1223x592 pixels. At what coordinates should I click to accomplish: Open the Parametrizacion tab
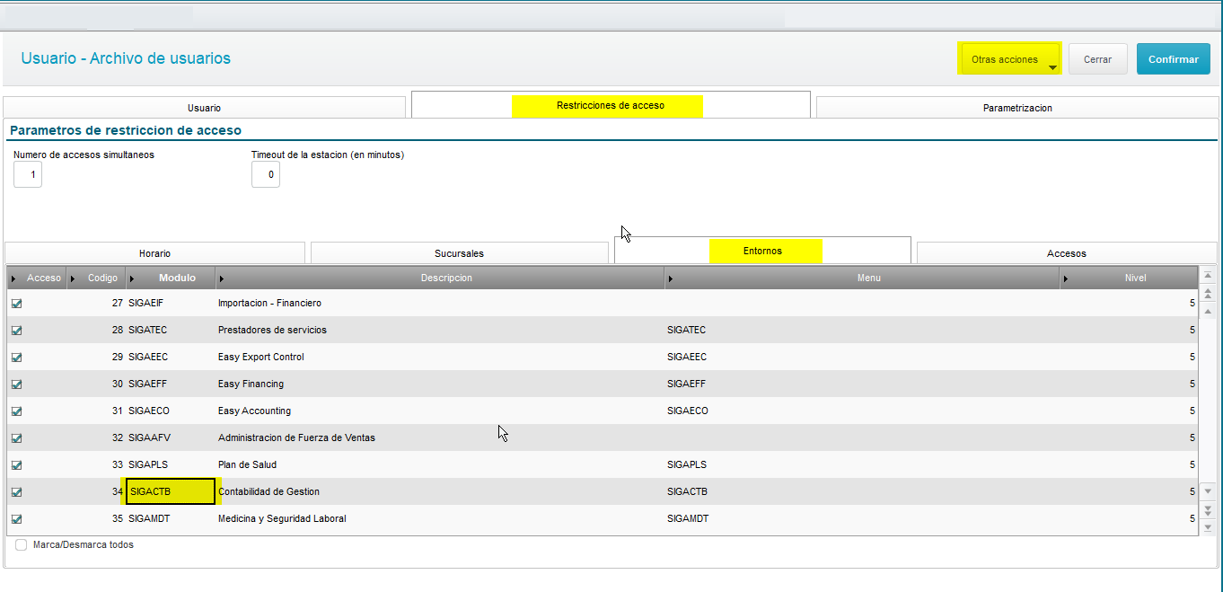pyautogui.click(x=1017, y=107)
